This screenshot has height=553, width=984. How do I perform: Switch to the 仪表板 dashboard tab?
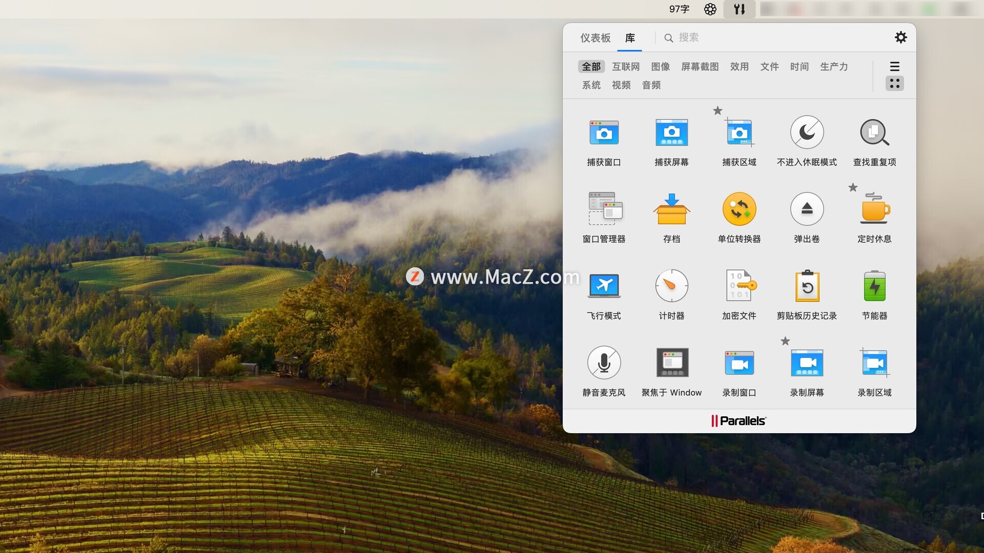click(x=595, y=38)
